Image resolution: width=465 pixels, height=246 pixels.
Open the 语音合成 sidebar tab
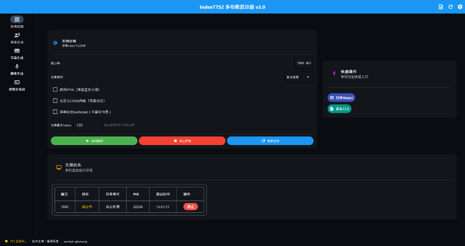17,37
